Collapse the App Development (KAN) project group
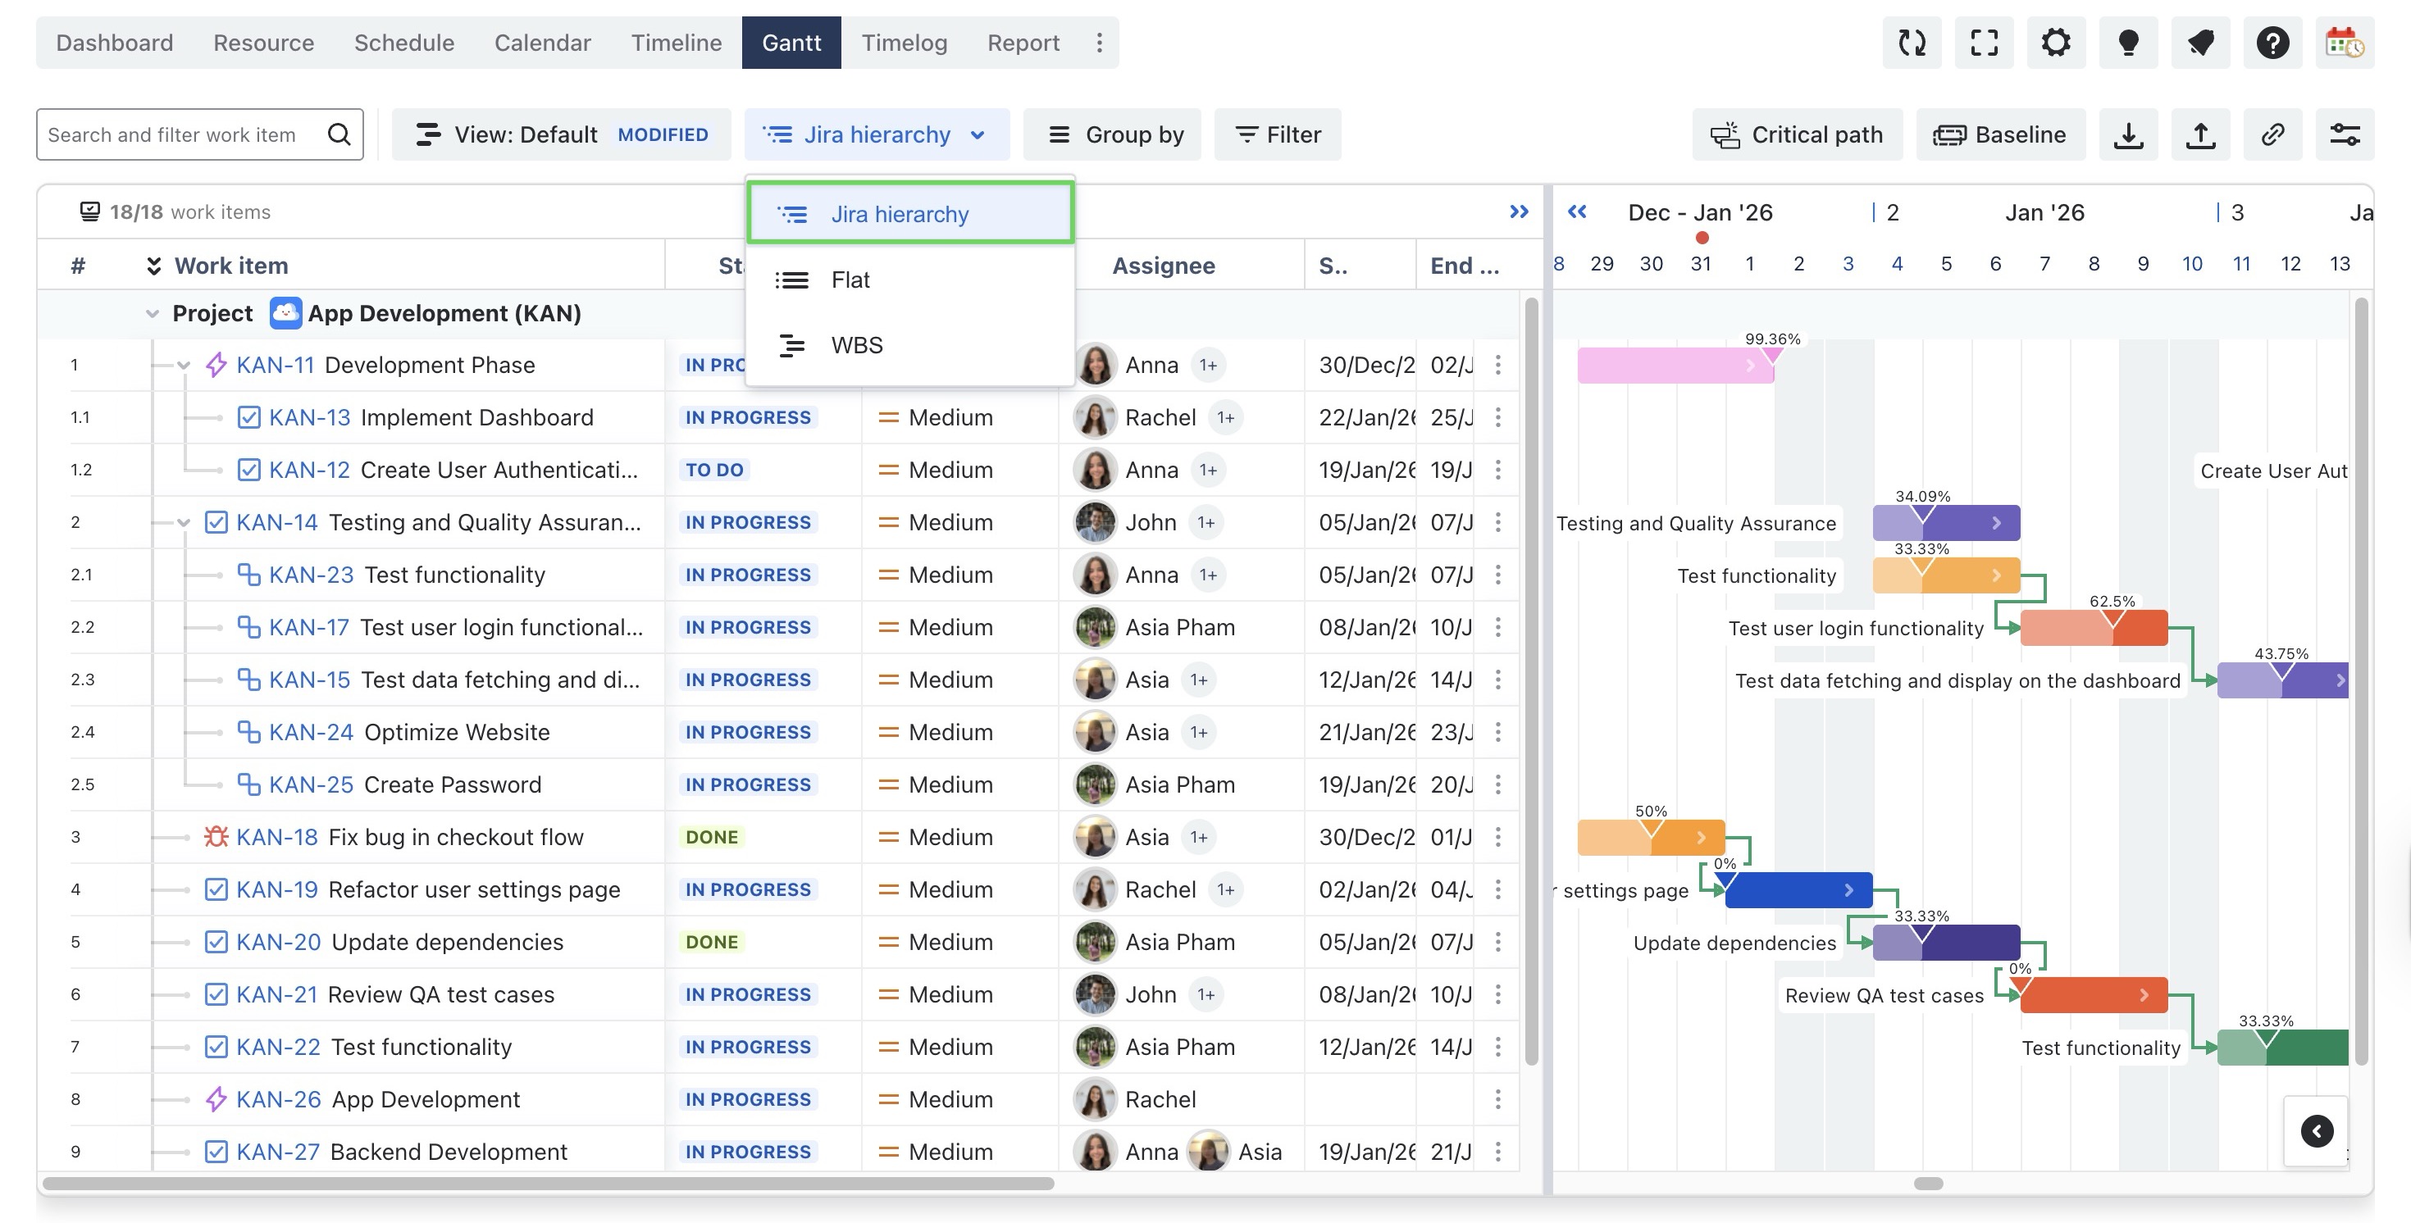2411x1223 pixels. (x=152, y=312)
